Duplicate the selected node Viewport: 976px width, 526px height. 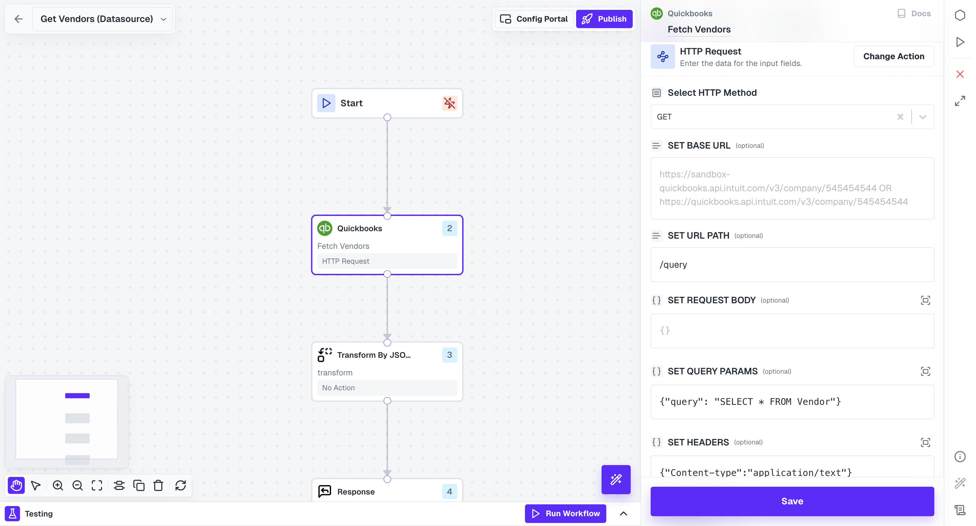pos(139,485)
